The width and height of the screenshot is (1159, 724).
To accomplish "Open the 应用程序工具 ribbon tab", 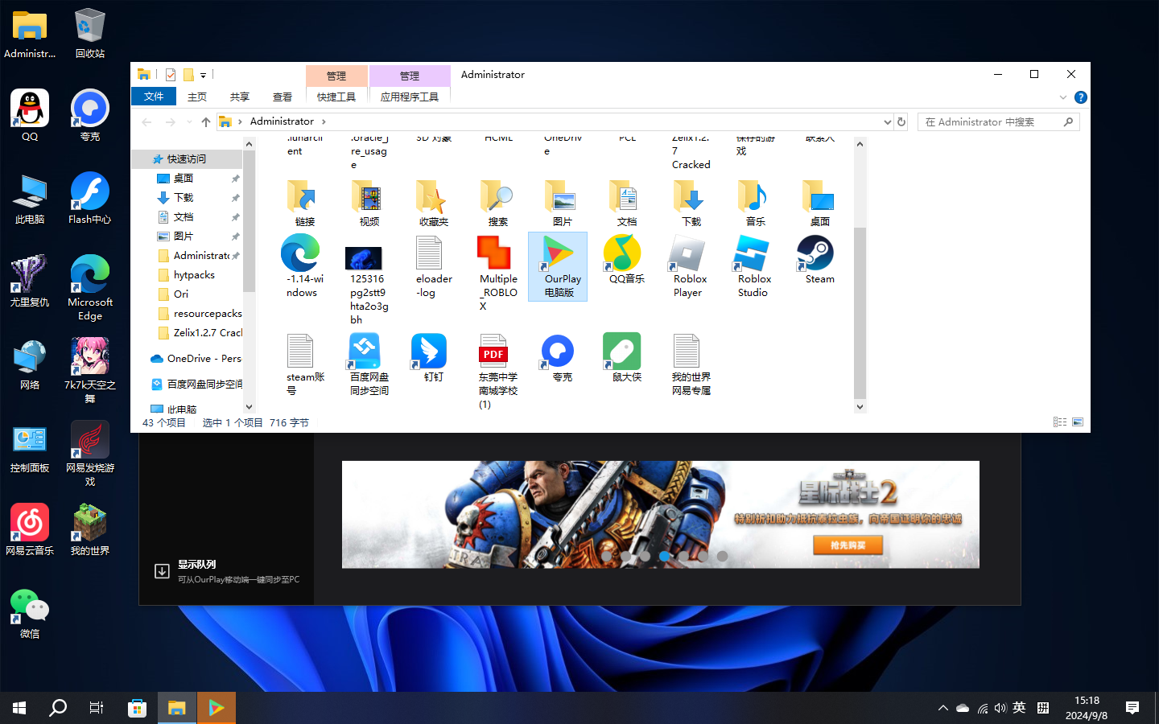I will click(410, 97).
